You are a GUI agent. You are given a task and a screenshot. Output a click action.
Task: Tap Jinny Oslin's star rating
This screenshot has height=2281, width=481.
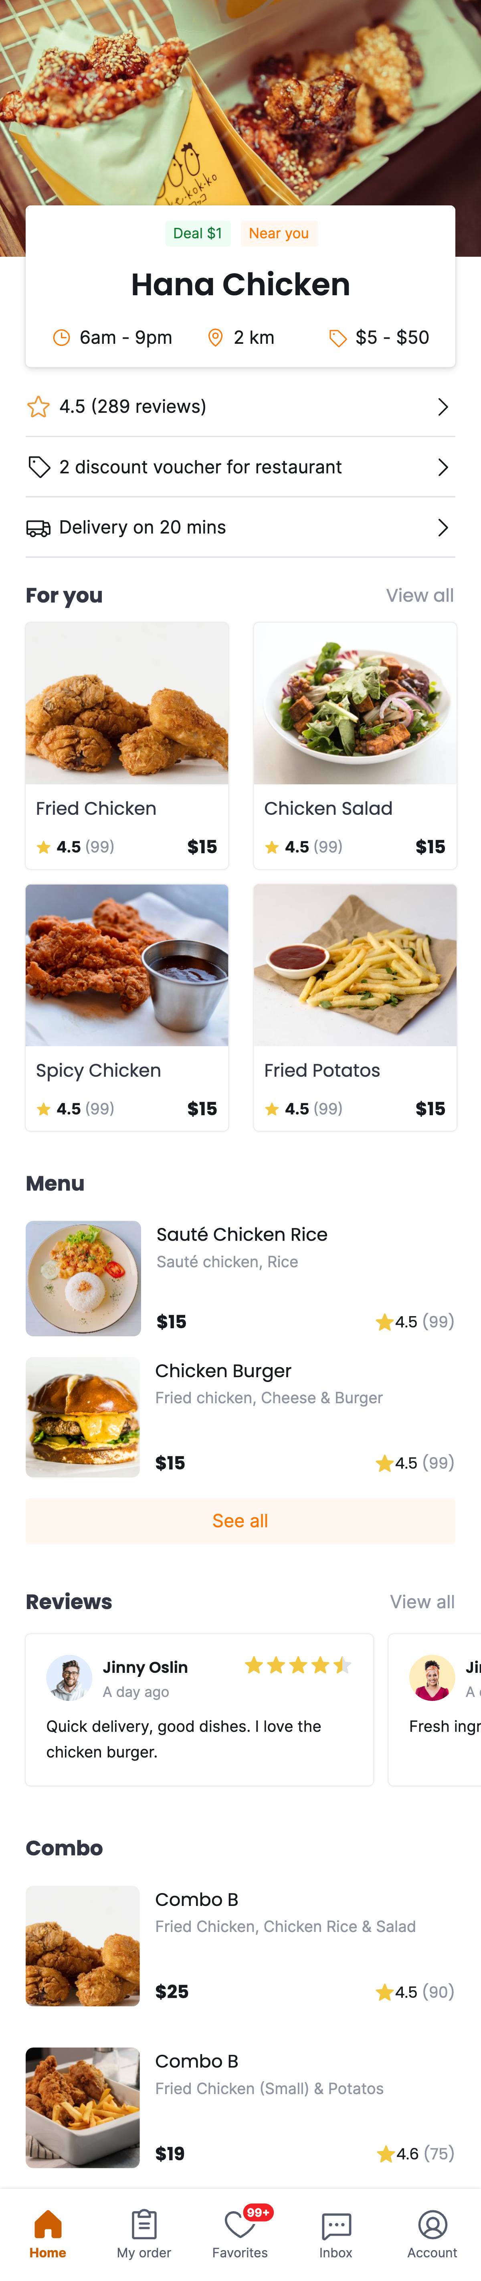tap(298, 1665)
